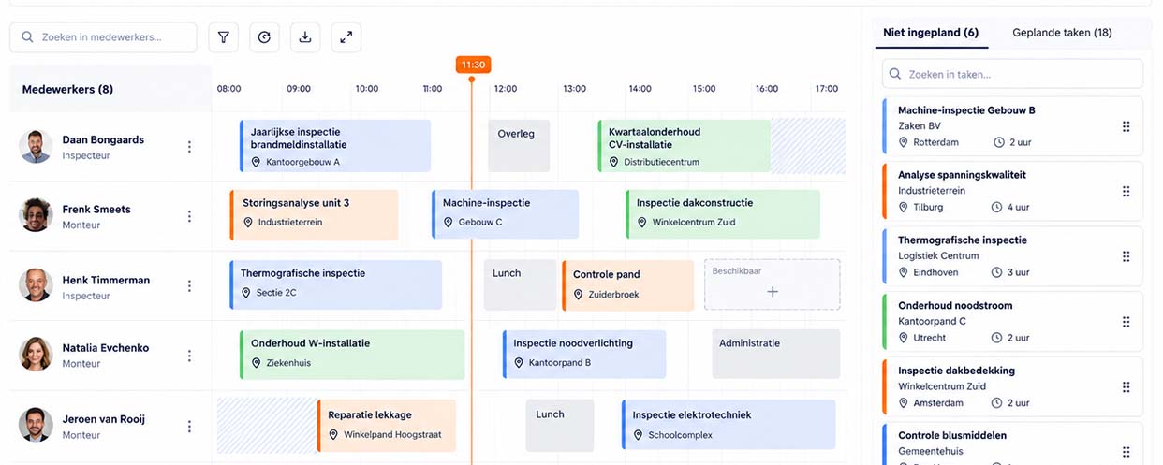Focus the Zoeken in taken field

click(x=1012, y=74)
